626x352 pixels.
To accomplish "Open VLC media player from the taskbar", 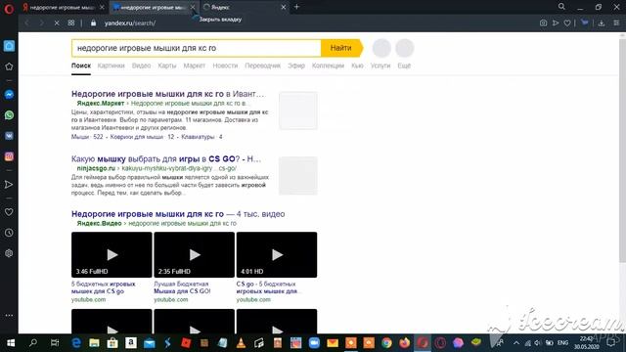I will tap(241, 343).
